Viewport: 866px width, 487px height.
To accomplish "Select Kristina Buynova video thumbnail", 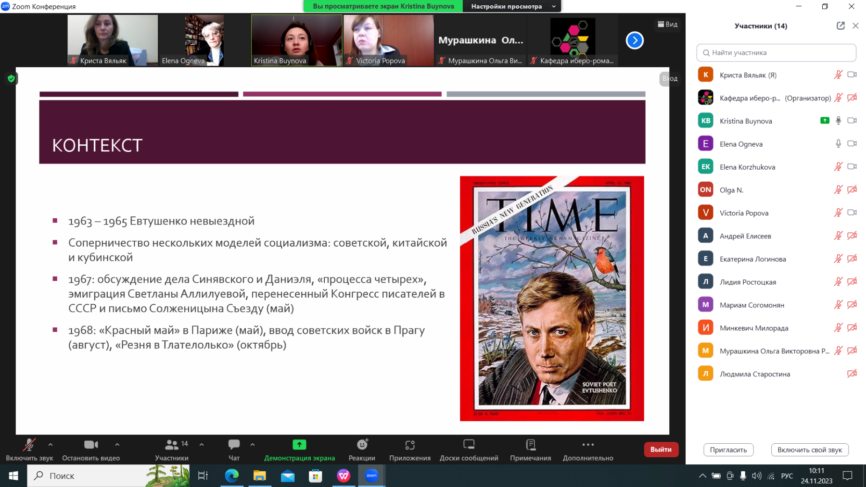I will coord(296,40).
